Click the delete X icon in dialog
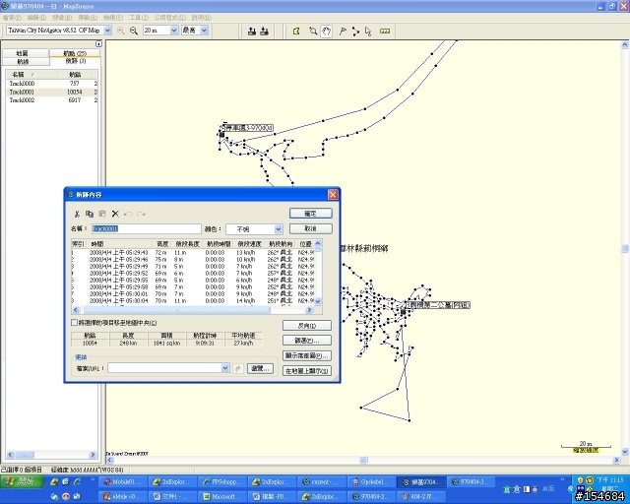This screenshot has width=630, height=504. pos(115,214)
